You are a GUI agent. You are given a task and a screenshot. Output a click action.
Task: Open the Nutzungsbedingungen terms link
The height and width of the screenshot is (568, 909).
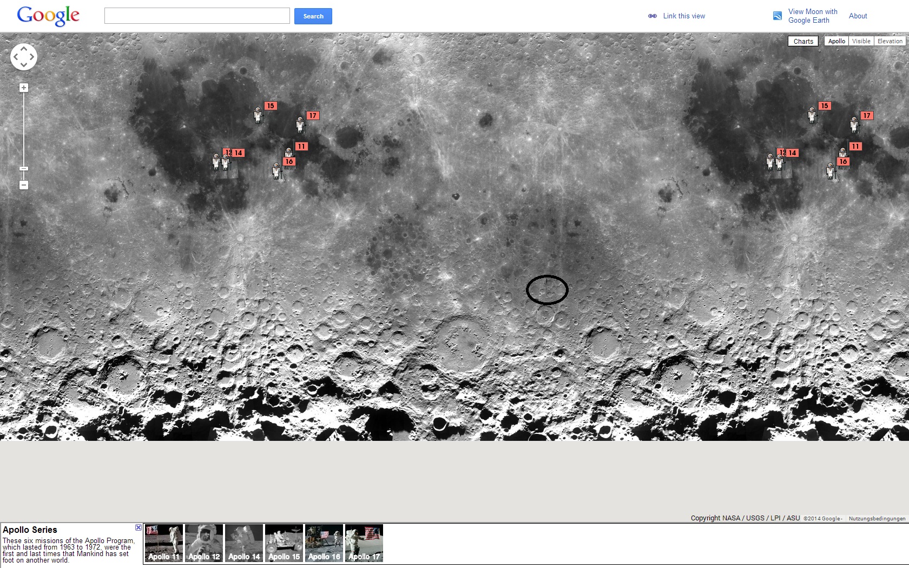[x=877, y=518]
